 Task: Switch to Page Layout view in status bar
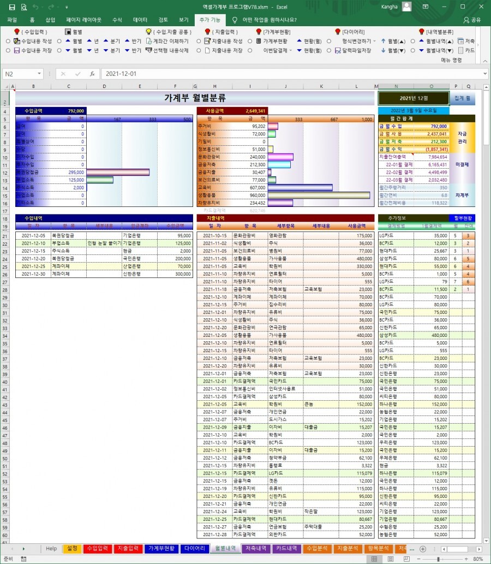coord(391,559)
